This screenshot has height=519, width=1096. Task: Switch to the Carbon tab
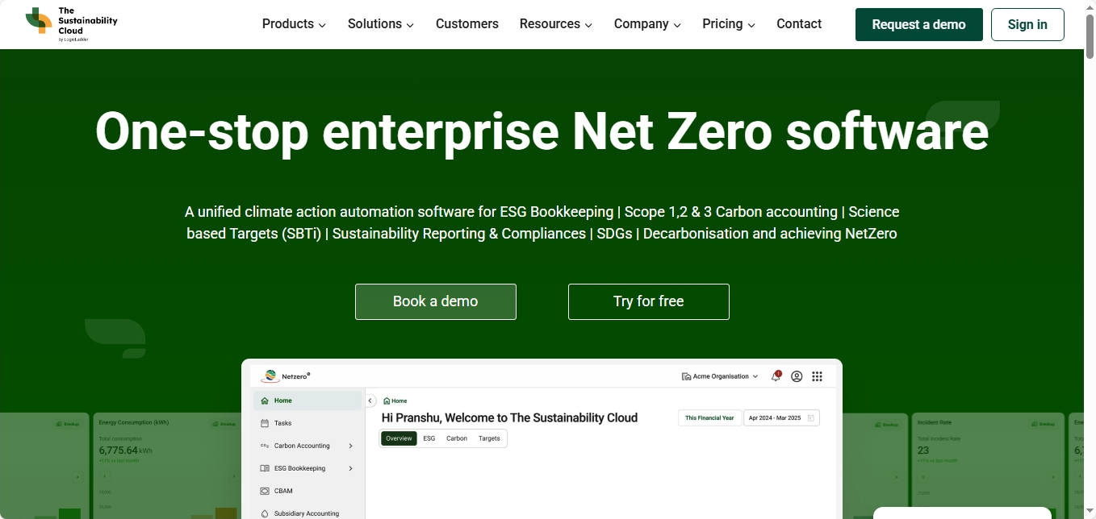tap(457, 438)
